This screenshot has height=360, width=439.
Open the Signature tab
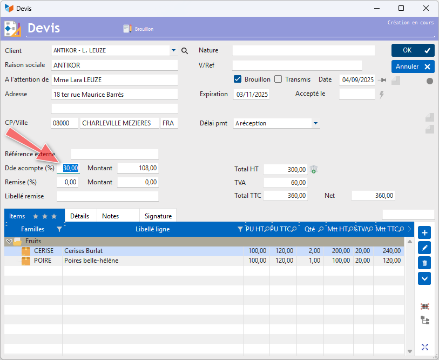click(158, 216)
